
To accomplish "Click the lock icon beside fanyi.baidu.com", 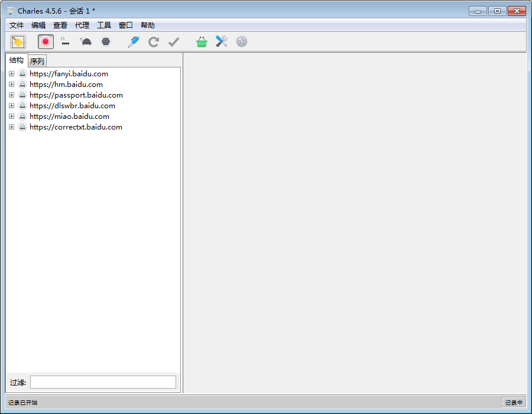I will pos(22,74).
